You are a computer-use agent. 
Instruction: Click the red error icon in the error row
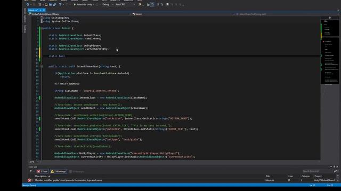click(29, 180)
